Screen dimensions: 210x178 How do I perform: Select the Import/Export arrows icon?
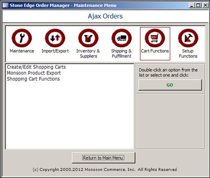(55, 38)
